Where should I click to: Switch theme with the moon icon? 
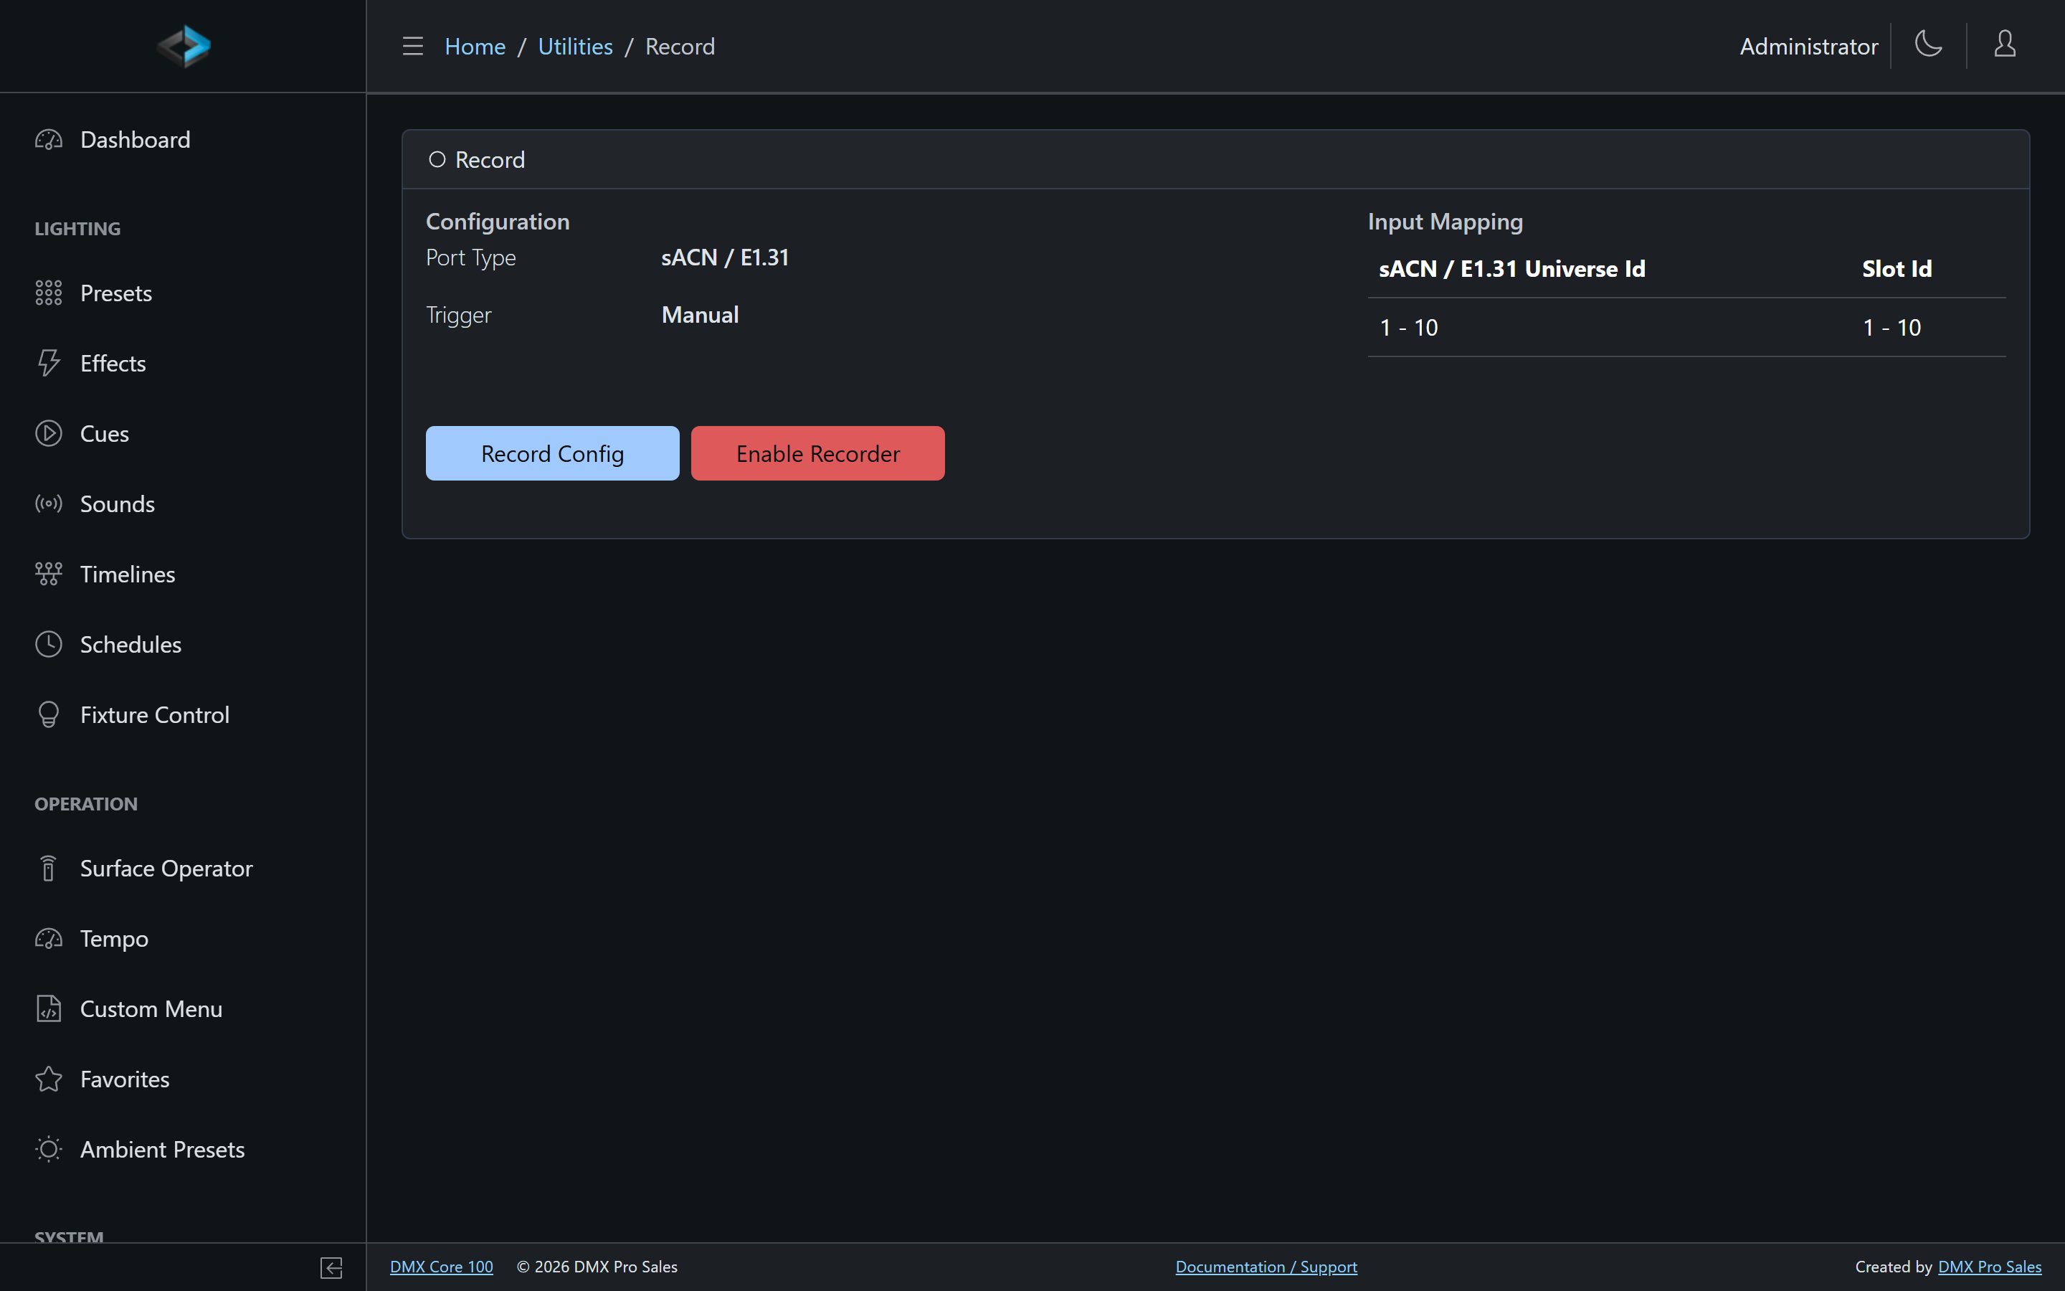pos(1929,44)
